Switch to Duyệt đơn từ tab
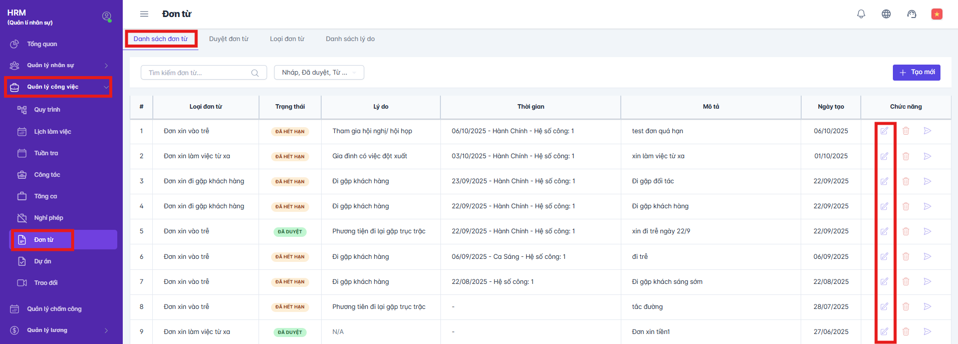The image size is (958, 344). coord(228,39)
